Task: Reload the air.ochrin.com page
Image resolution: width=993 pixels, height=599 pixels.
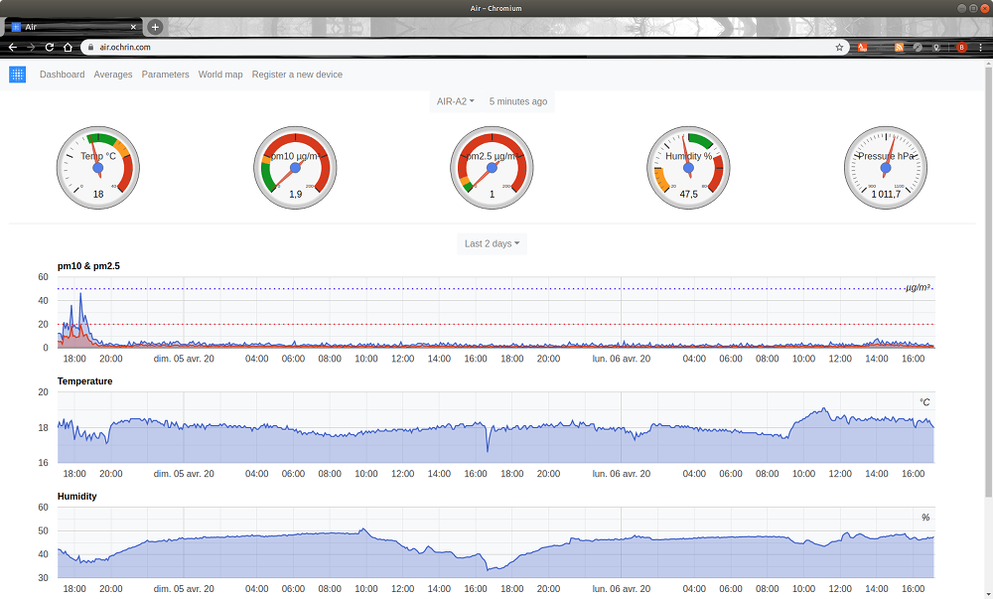Action: [x=50, y=47]
